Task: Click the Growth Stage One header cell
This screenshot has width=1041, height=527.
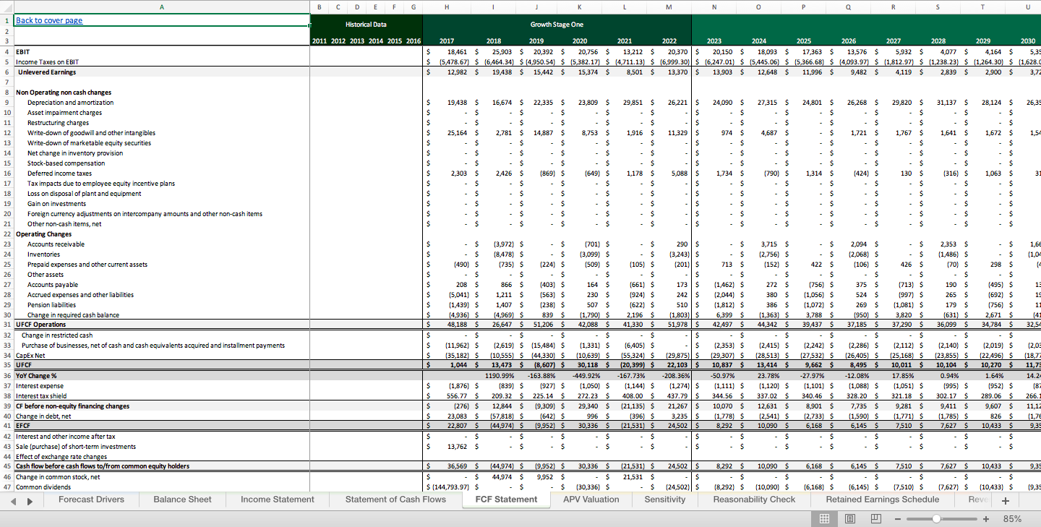Action: (x=557, y=25)
